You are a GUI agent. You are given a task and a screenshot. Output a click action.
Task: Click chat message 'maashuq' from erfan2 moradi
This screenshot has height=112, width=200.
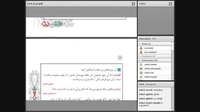151,90
